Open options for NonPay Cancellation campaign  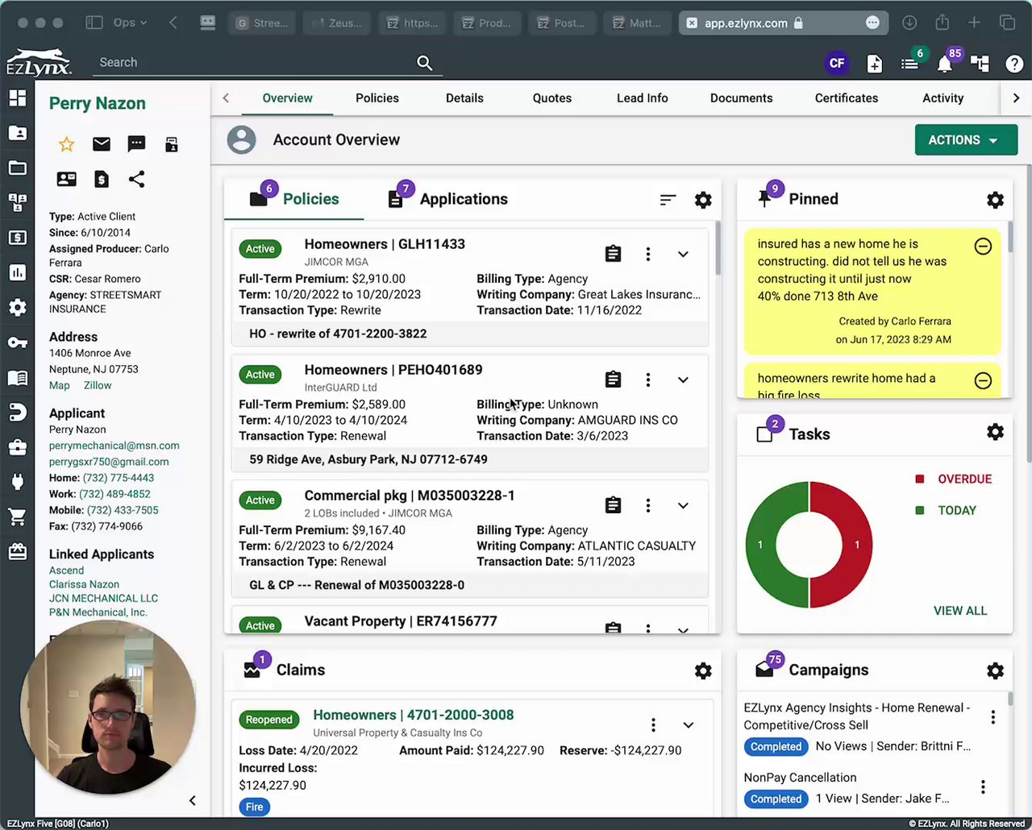tap(983, 786)
